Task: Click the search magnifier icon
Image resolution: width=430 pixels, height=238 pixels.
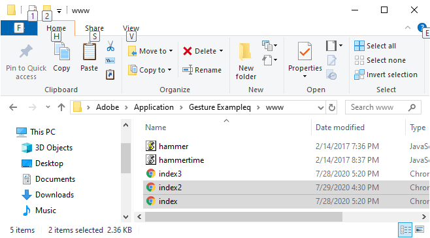Action: click(412, 107)
